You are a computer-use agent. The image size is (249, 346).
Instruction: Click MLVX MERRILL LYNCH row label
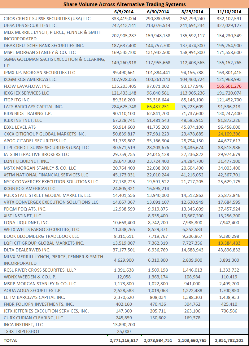click(x=53, y=260)
